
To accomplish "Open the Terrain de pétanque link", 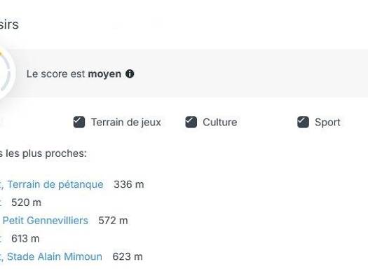I will [x=55, y=184].
